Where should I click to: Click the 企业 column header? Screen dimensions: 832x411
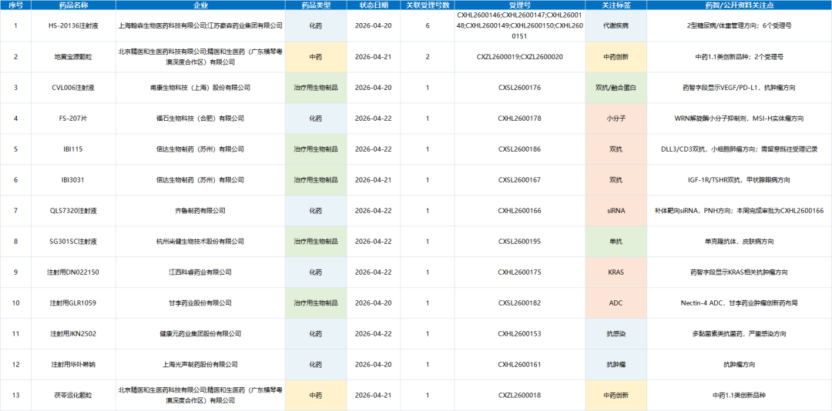point(200,5)
